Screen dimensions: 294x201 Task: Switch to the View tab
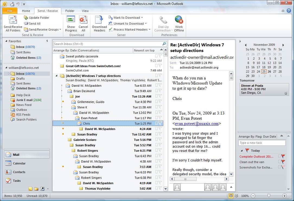(85, 11)
